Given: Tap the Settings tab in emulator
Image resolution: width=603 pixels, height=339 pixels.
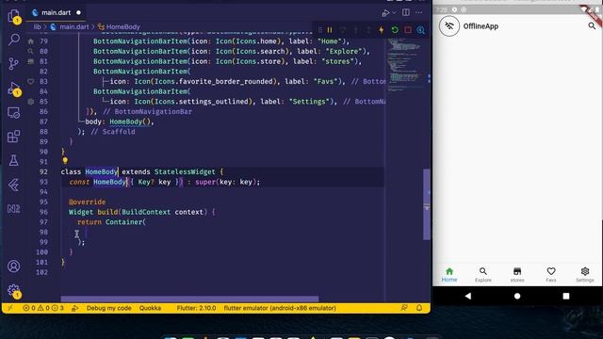Looking at the screenshot, I should [x=585, y=275].
